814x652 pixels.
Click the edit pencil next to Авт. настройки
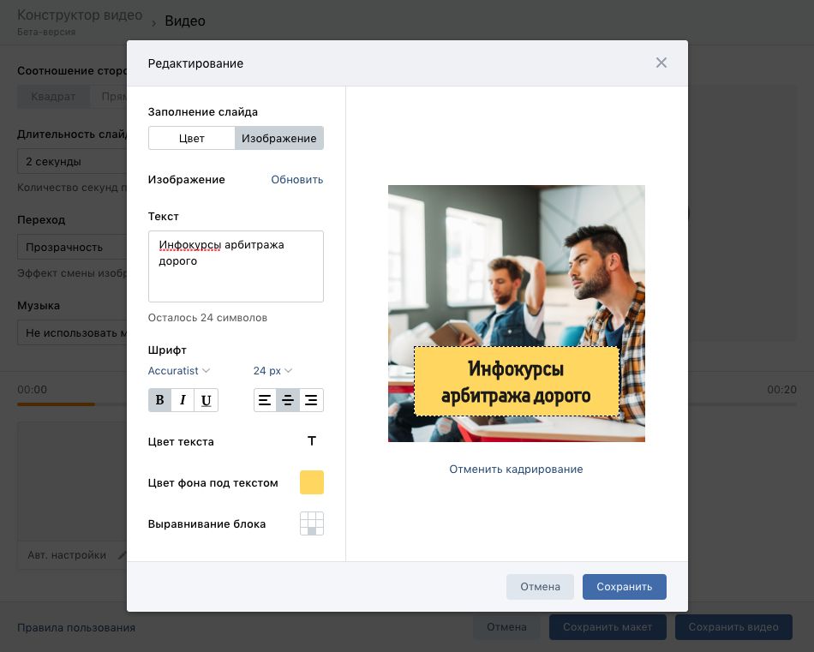pos(123,554)
